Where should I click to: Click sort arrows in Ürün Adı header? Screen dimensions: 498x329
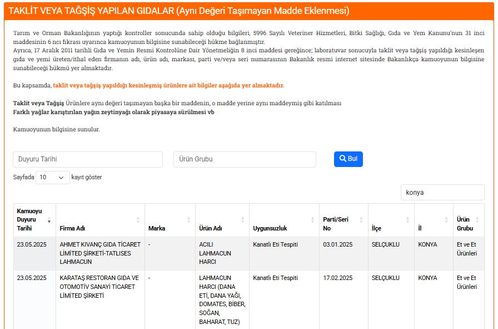pos(243,220)
